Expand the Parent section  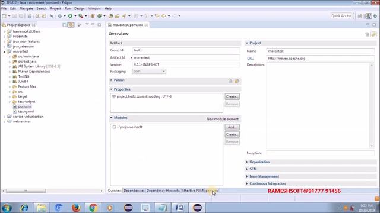click(112, 80)
